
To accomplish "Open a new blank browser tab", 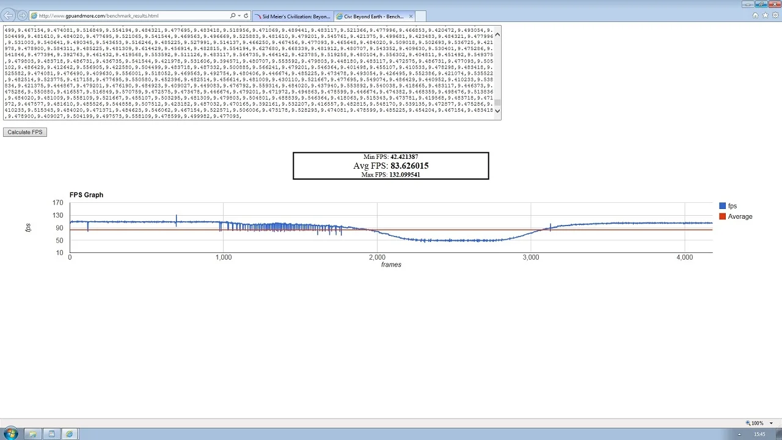I will [x=422, y=16].
